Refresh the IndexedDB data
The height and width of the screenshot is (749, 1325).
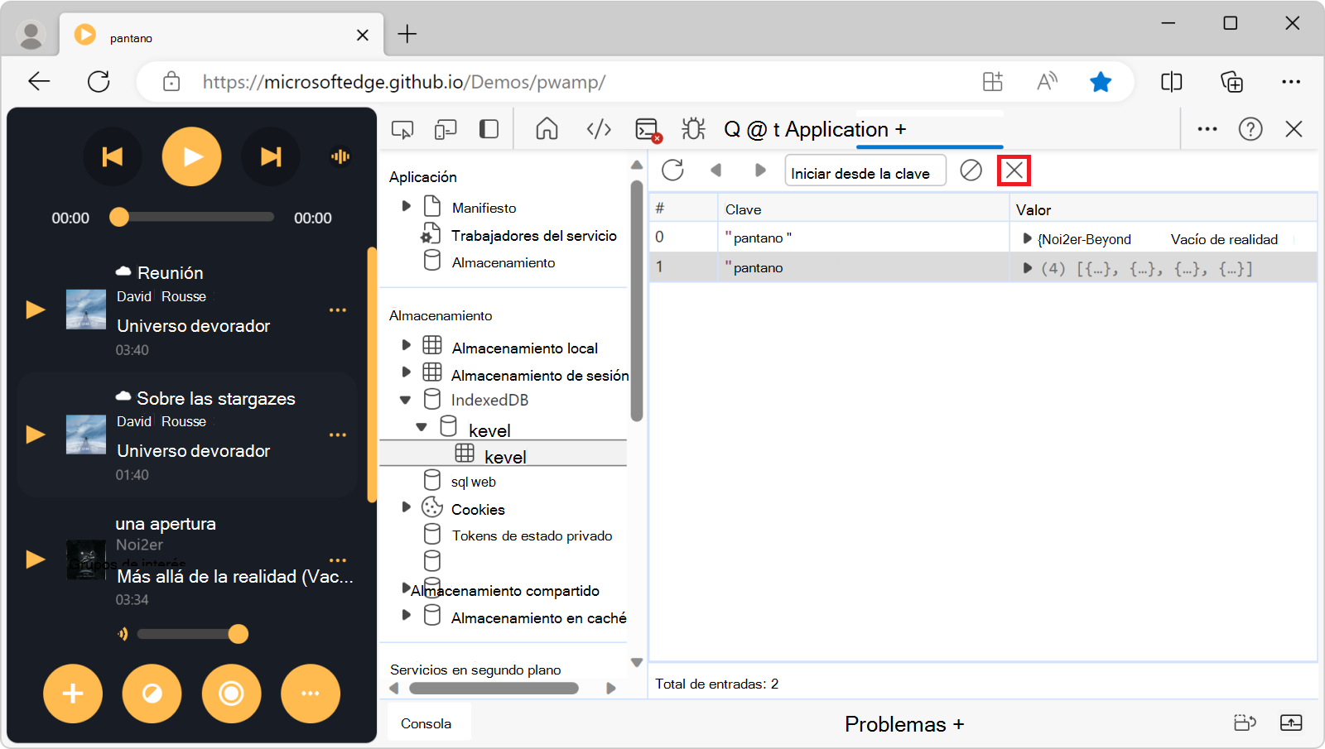pyautogui.click(x=672, y=170)
